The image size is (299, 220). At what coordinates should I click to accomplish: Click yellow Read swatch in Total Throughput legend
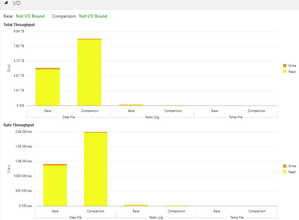[285, 72]
